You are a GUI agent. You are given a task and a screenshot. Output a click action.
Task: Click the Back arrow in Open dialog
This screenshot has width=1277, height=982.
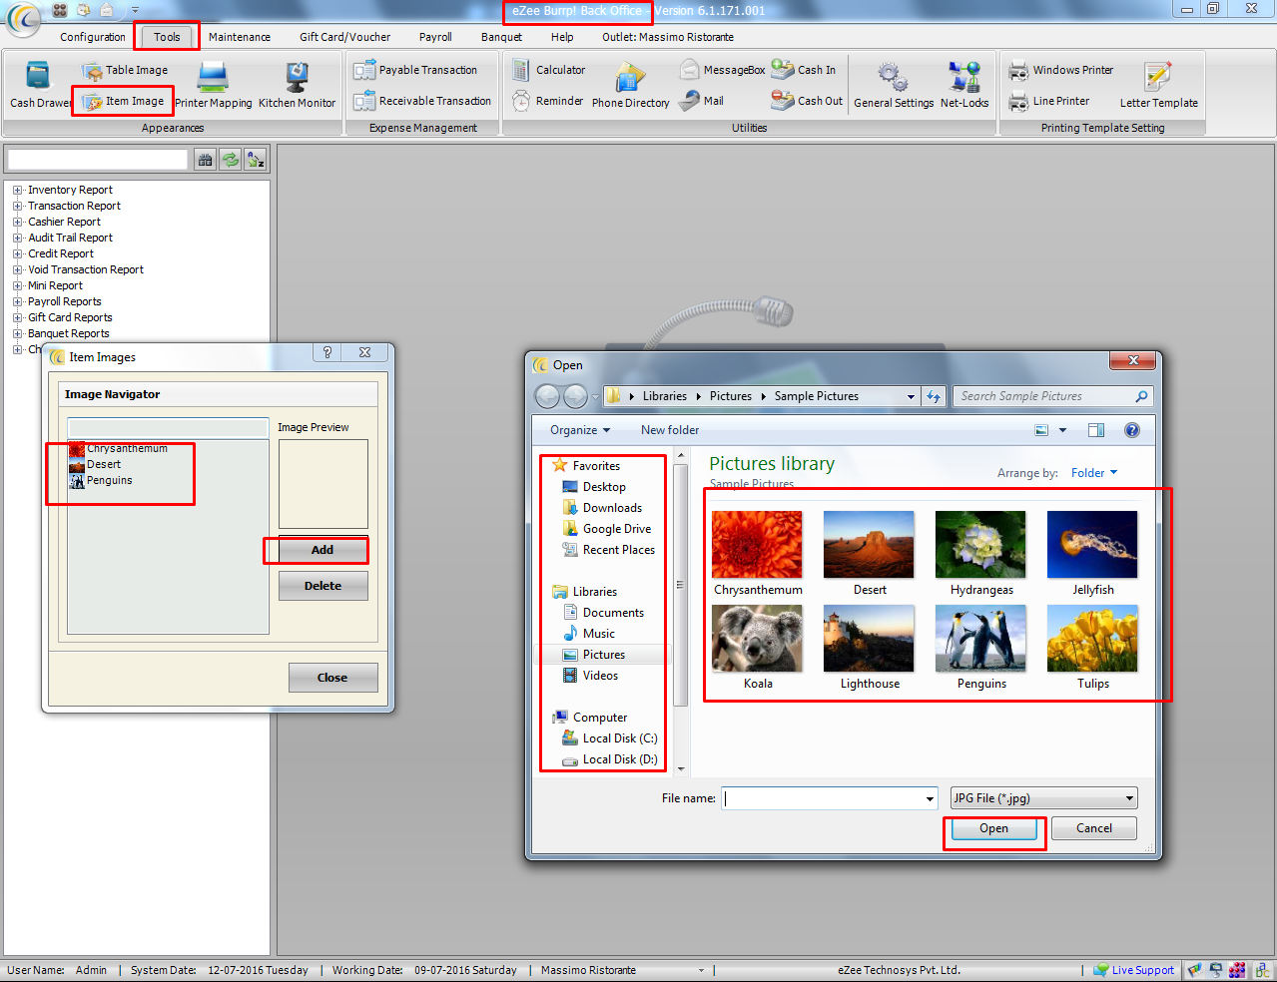[x=547, y=396]
